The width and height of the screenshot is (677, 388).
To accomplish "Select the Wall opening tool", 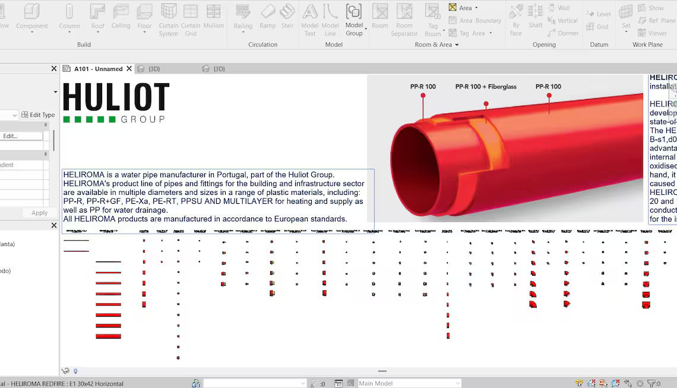I will coord(559,8).
